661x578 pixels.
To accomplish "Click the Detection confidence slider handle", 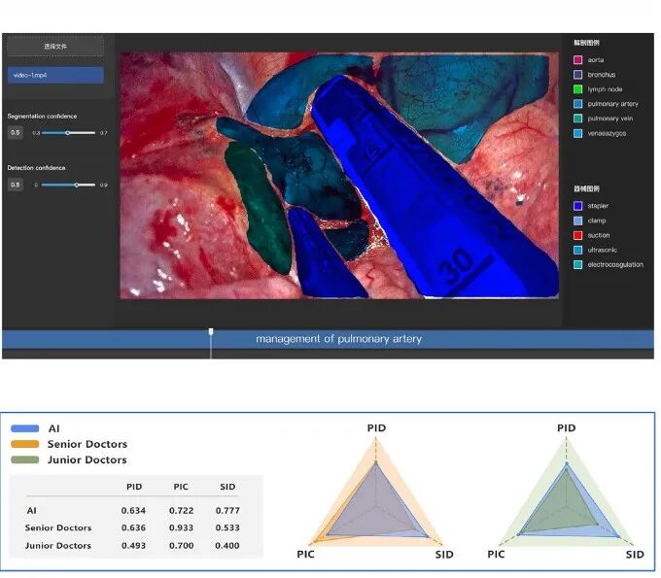I will pos(77,185).
